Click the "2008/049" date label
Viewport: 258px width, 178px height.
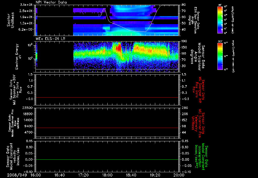point(17,175)
